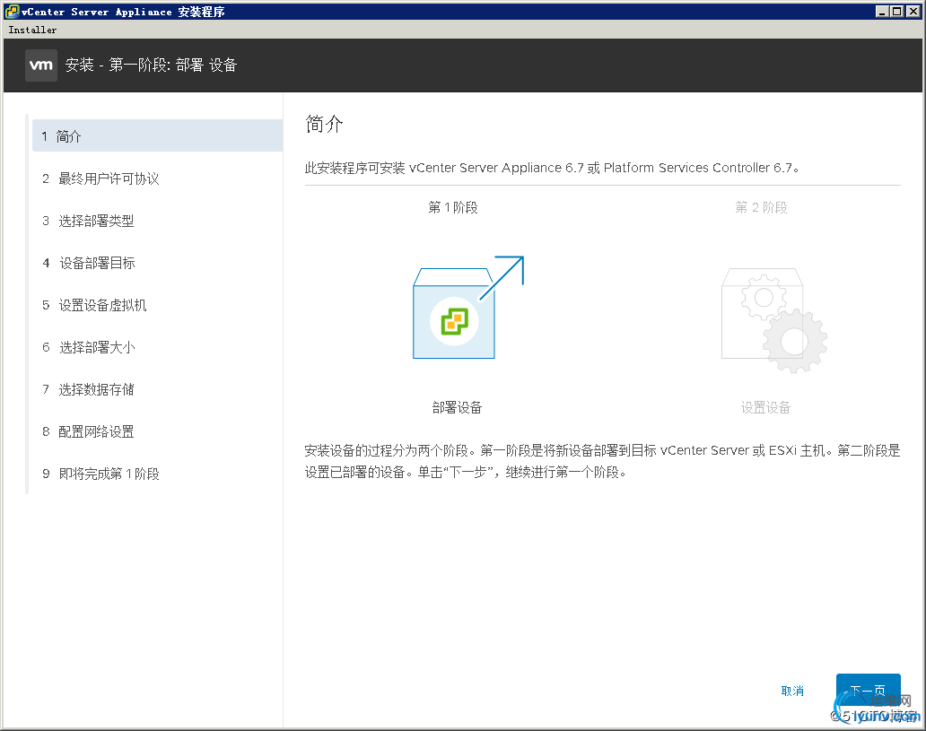Click the VMware vm logo icon
The height and width of the screenshot is (731, 926).
tap(40, 65)
